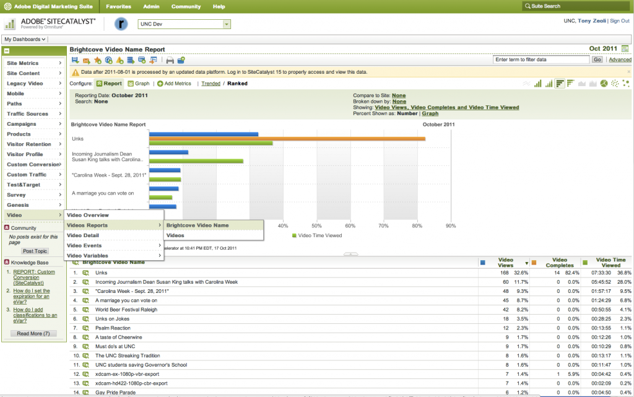The width and height of the screenshot is (634, 397).
Task: Click the Go filter button
Action: (x=597, y=59)
